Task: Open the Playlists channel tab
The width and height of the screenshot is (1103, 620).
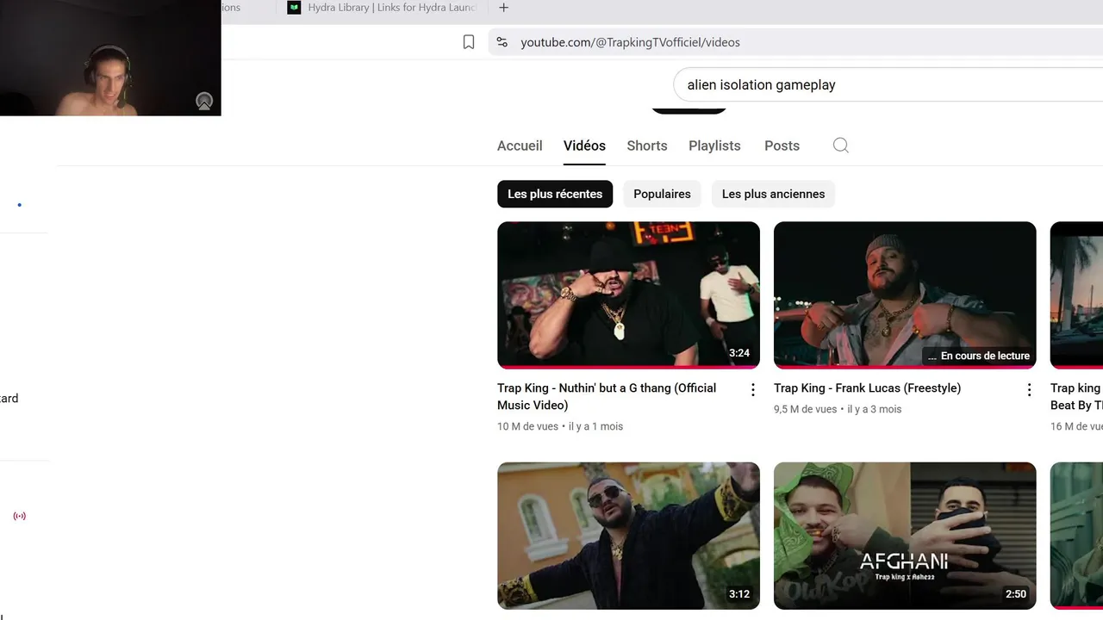Action: tap(714, 146)
